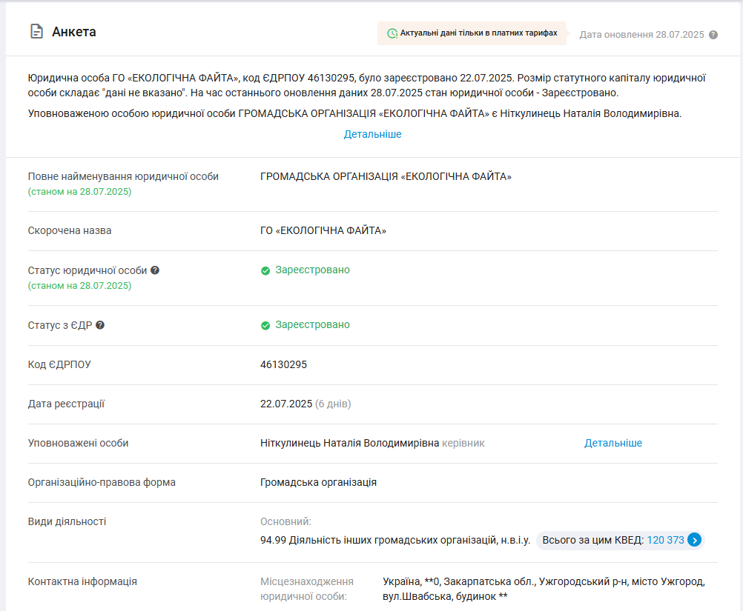743x611 pixels.
Task: Click the Повне найменування юридичної особи label
Action: pyautogui.click(x=123, y=176)
